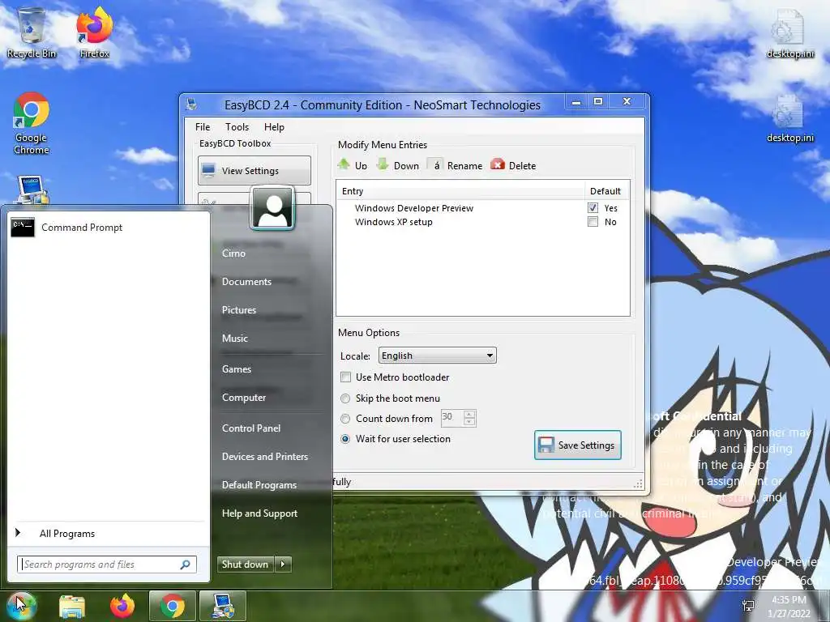Uncheck default for Windows Developer Preview
The height and width of the screenshot is (622, 830).
pyautogui.click(x=593, y=208)
